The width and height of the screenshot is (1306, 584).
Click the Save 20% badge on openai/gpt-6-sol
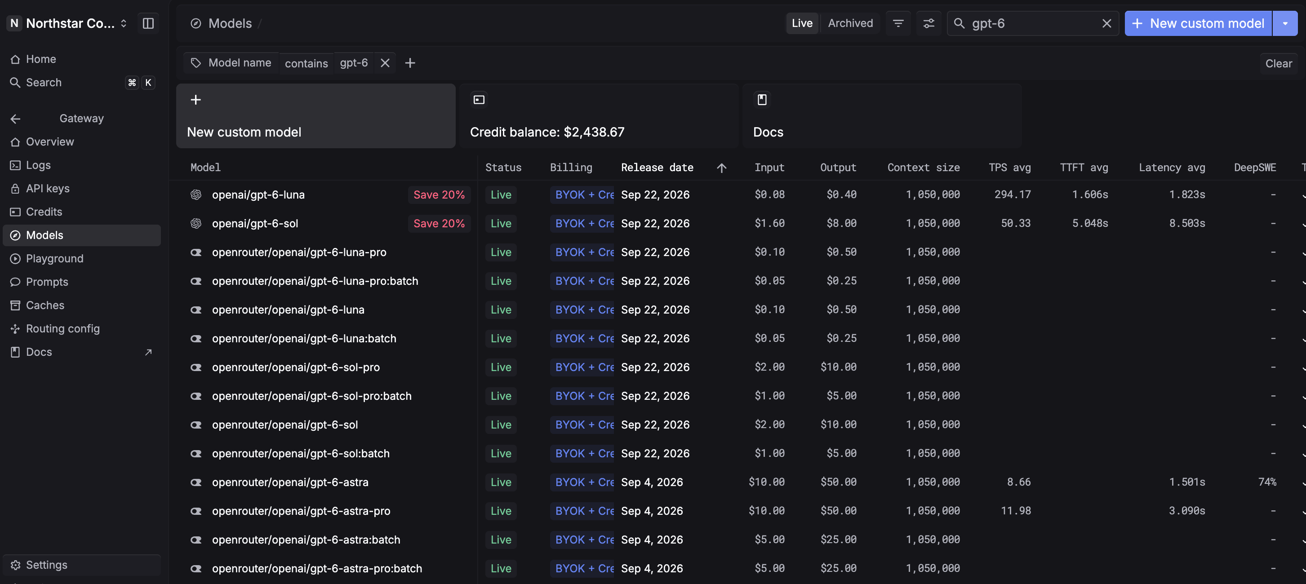(439, 224)
